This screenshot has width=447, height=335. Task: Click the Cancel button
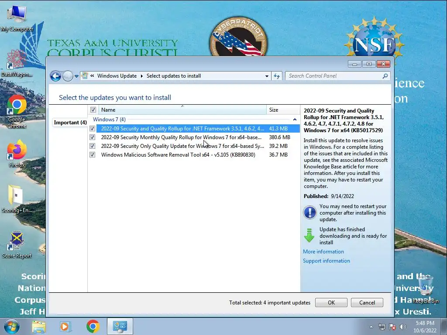[x=367, y=303]
